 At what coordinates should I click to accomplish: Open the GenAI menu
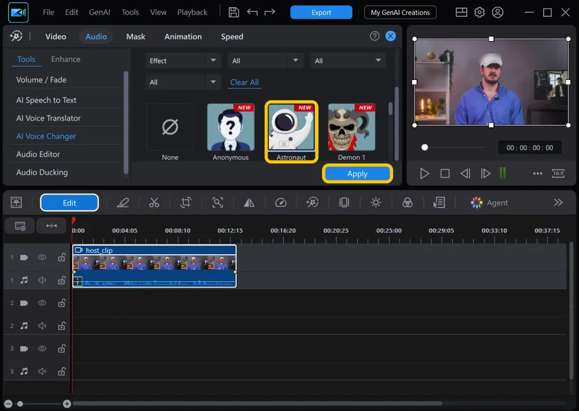coord(100,12)
